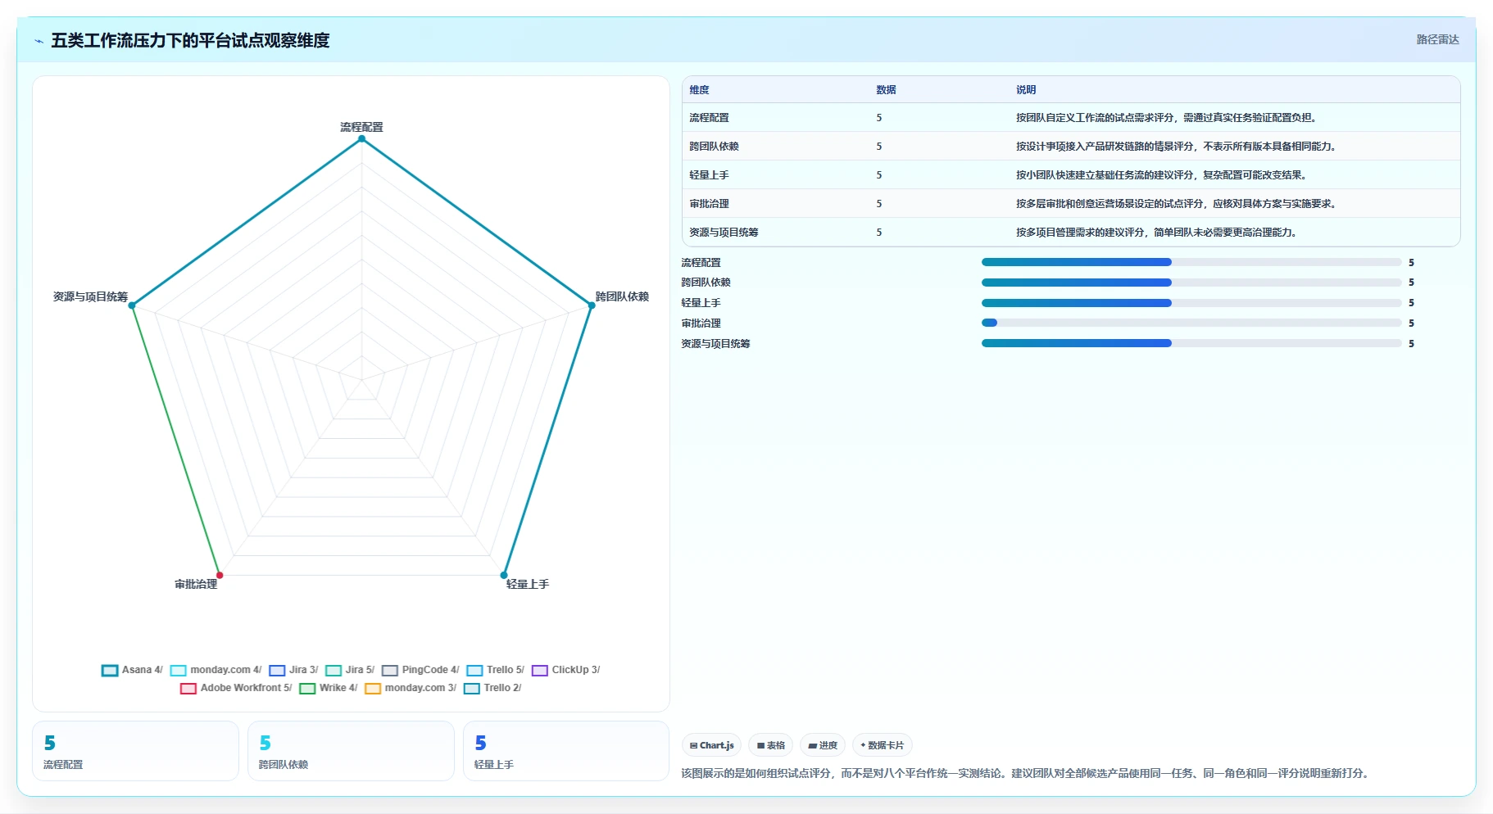This screenshot has height=814, width=1493.
Task: Click the description starting 按多项目管理需求
Action: [x=1157, y=233]
